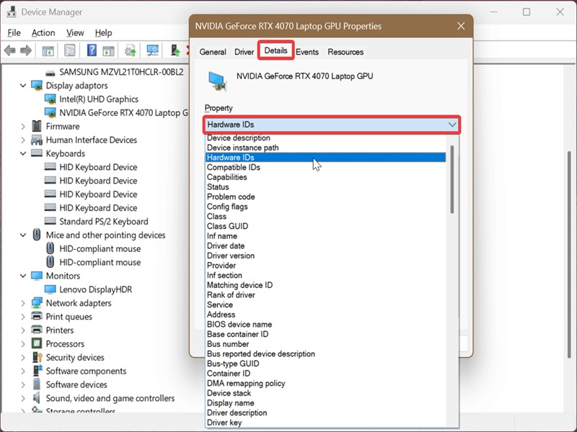
Task: Click Scan for hardware changes toolbar icon
Action: point(152,50)
